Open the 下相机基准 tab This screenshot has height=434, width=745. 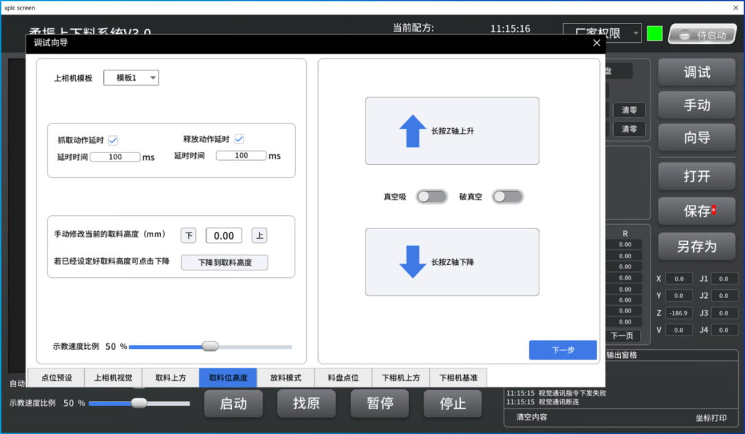pyautogui.click(x=458, y=378)
